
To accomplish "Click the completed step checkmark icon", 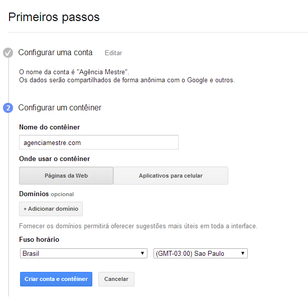I will pyautogui.click(x=8, y=53).
